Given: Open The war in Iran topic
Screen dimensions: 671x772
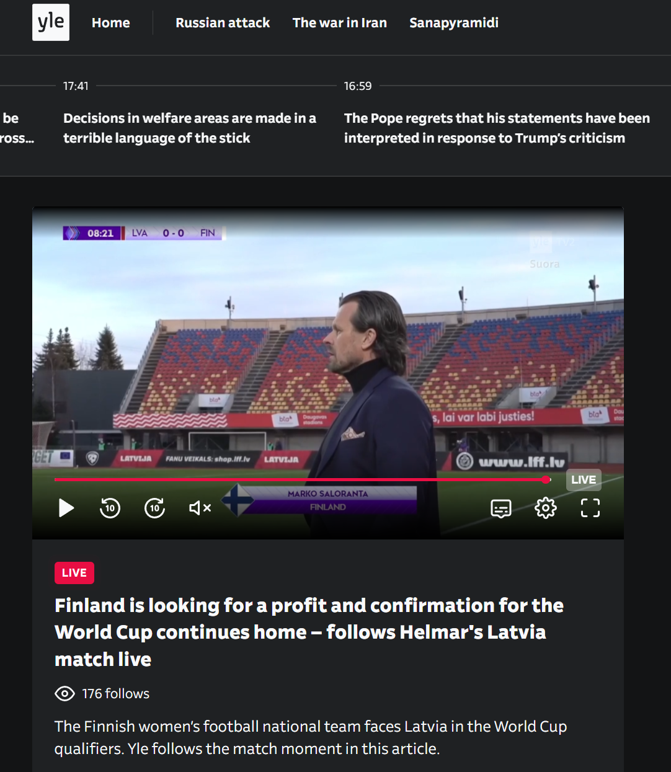Looking at the screenshot, I should pos(340,23).
